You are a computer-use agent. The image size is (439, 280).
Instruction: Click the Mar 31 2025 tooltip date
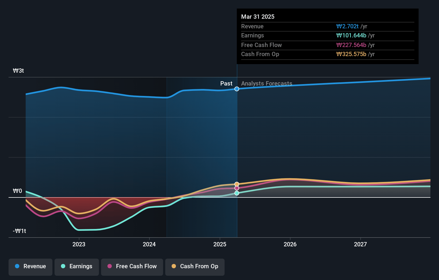258,17
